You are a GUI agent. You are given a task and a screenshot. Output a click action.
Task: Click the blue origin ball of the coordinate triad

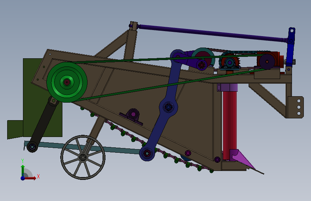point(23,178)
